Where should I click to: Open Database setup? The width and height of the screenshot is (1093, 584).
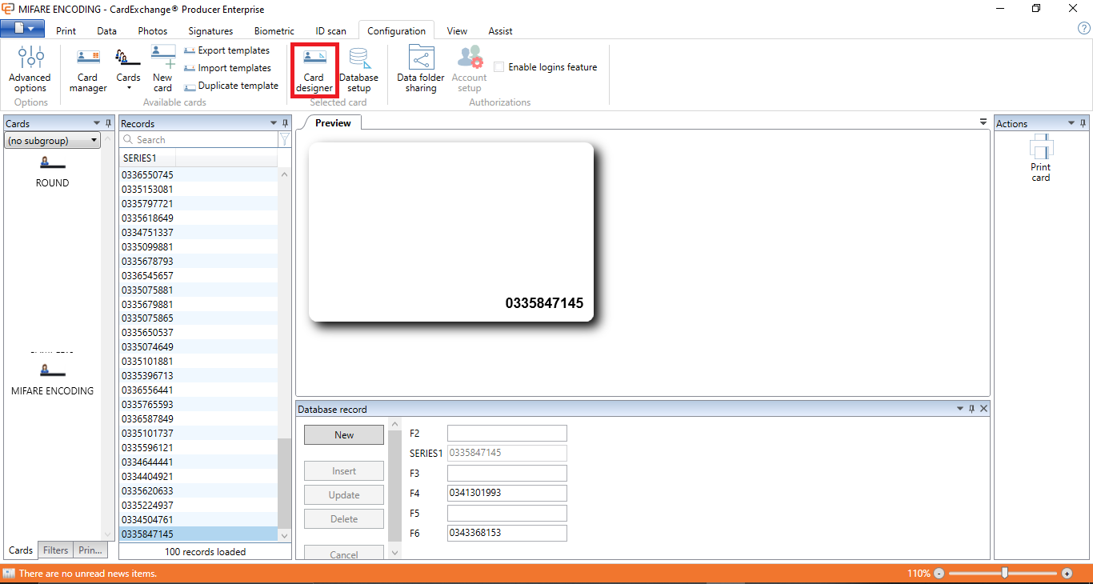(x=358, y=69)
